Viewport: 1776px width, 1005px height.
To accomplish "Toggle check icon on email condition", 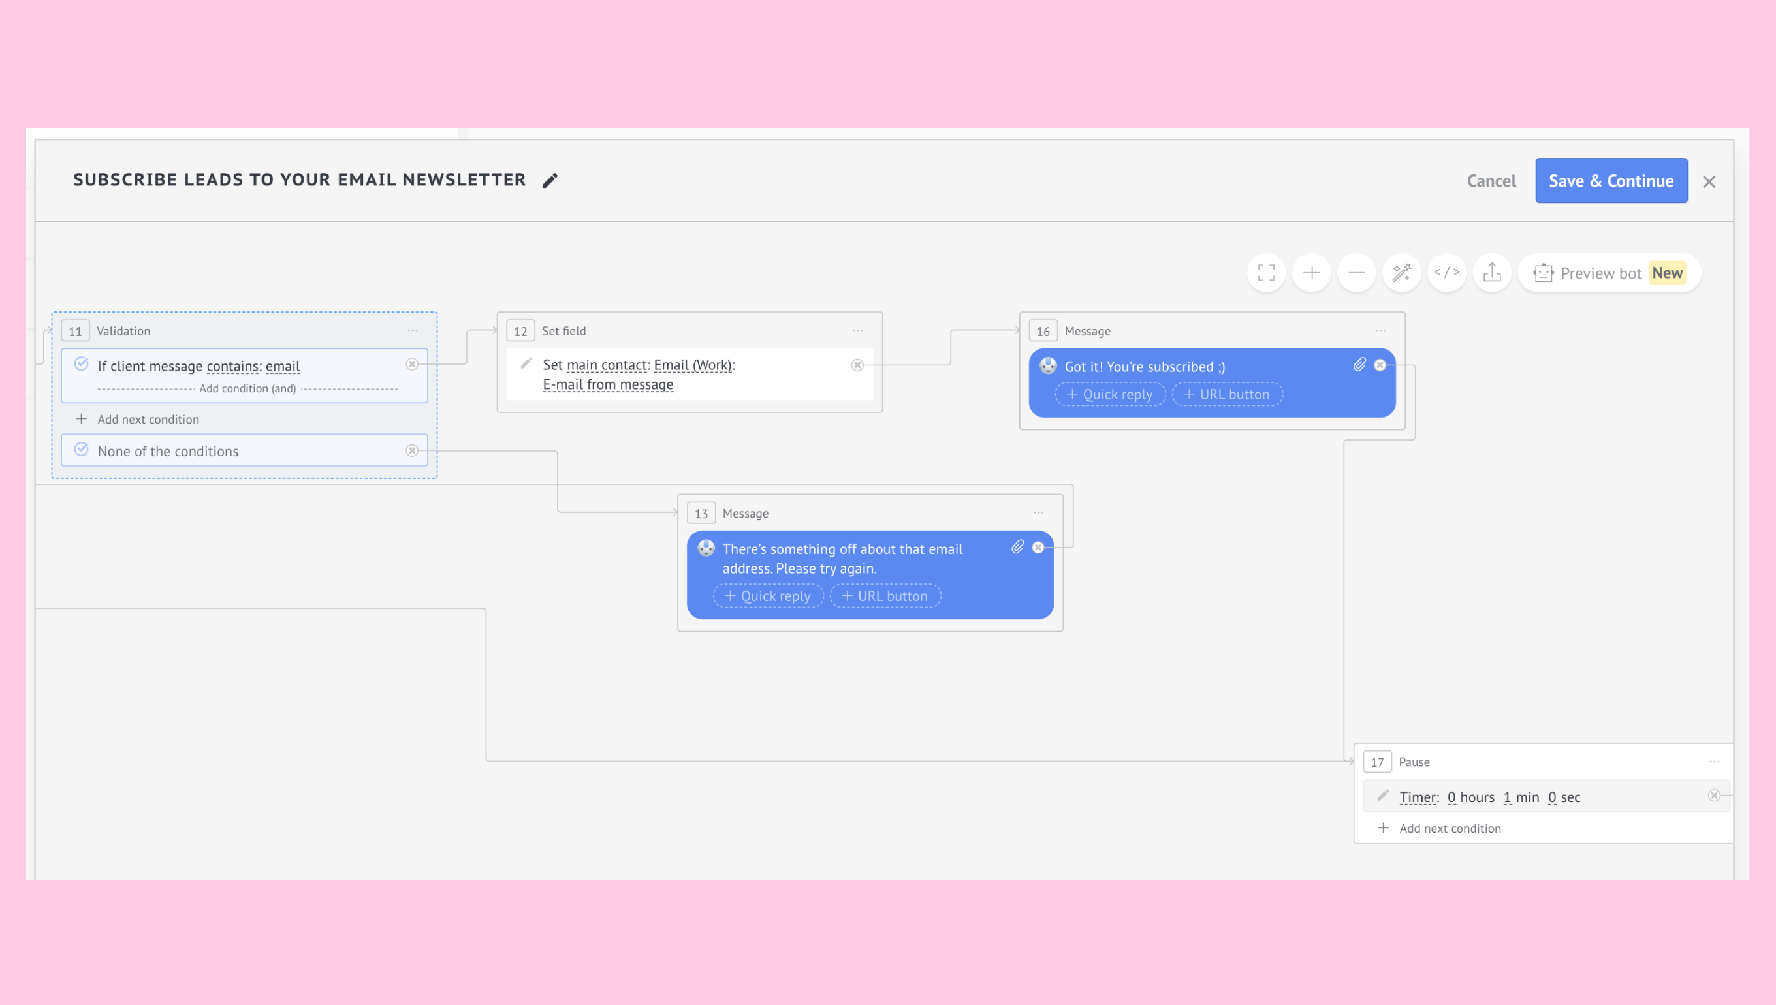I will [82, 364].
